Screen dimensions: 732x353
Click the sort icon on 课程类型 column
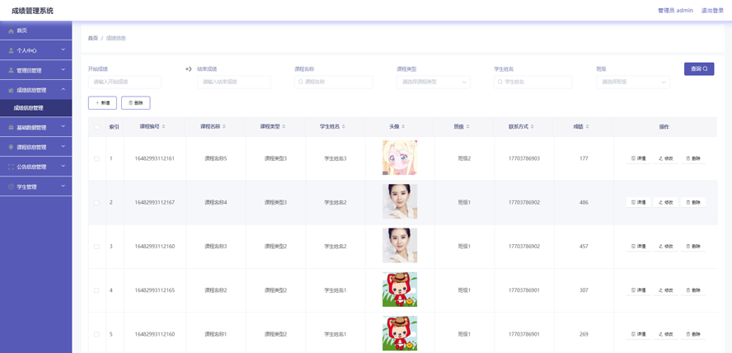tap(284, 127)
